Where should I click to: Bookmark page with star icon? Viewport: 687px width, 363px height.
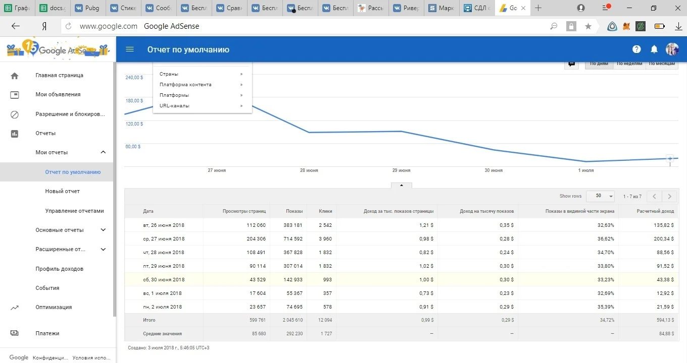[x=588, y=26]
